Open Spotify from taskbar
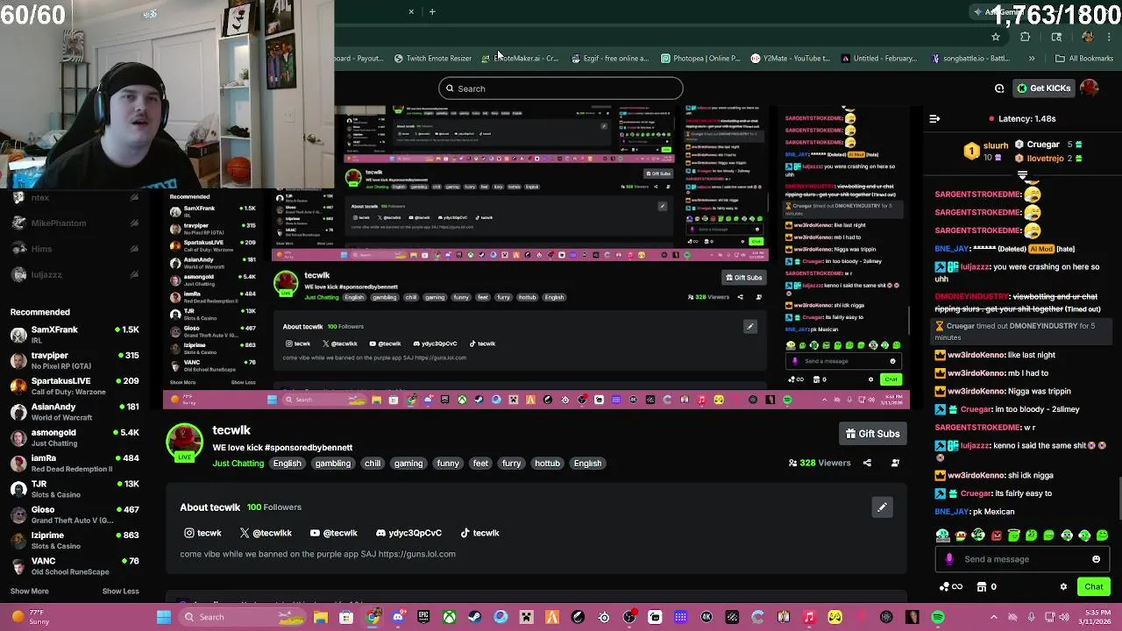This screenshot has width=1122, height=631. [938, 617]
